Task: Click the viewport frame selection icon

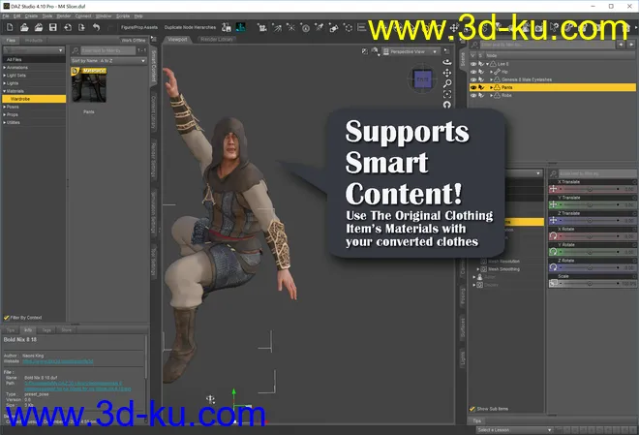Action: 446,95
